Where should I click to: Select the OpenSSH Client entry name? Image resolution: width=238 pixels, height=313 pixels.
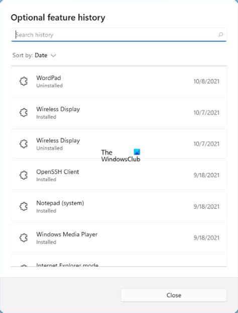click(58, 172)
